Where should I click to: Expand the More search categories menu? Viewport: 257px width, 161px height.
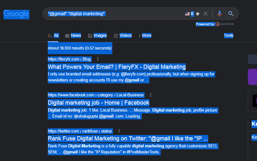point(145,35)
